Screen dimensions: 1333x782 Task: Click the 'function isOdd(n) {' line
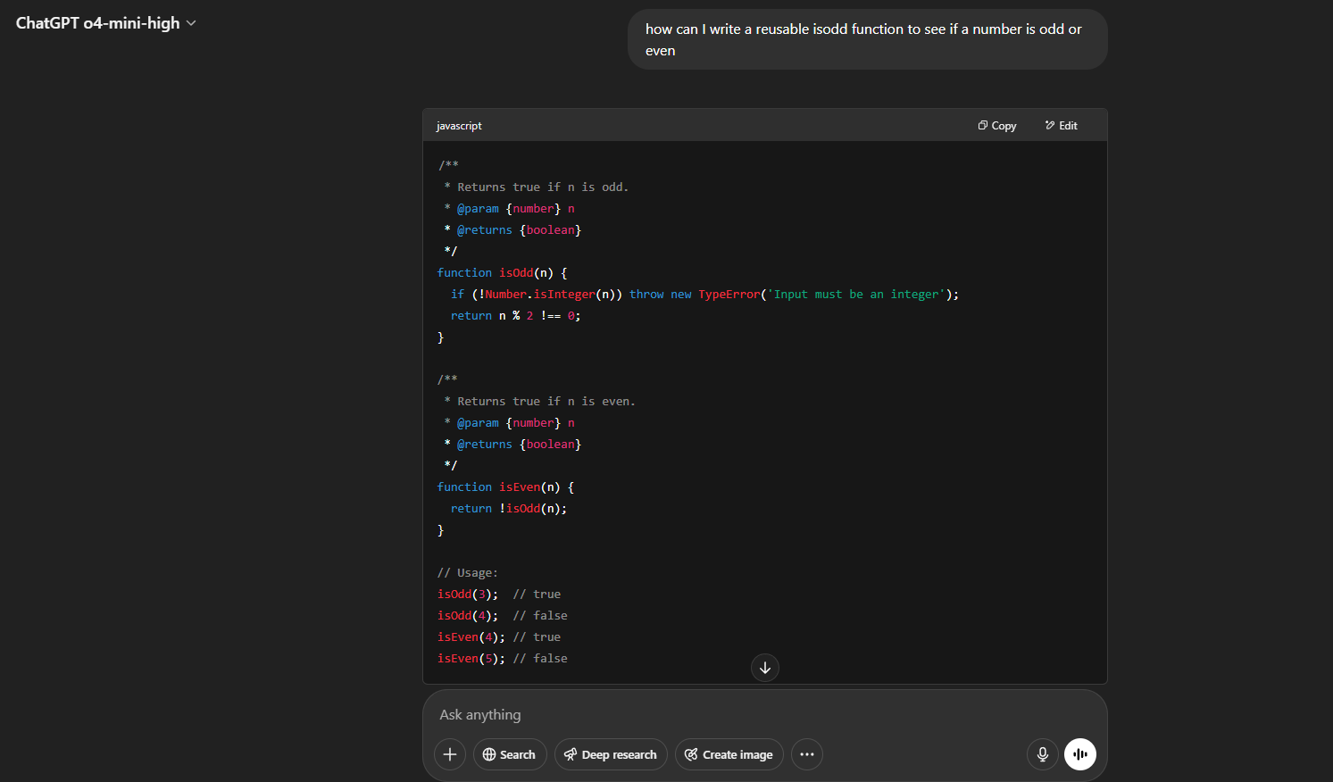point(502,273)
